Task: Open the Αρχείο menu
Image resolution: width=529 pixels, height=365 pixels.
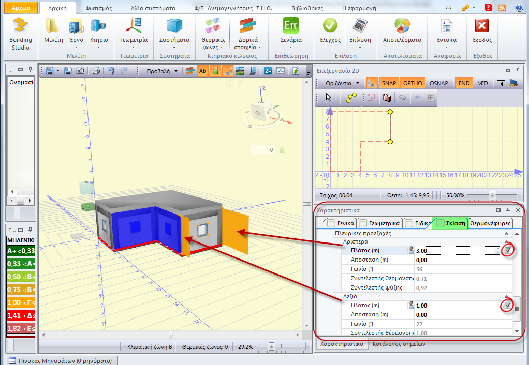Action: pos(21,8)
